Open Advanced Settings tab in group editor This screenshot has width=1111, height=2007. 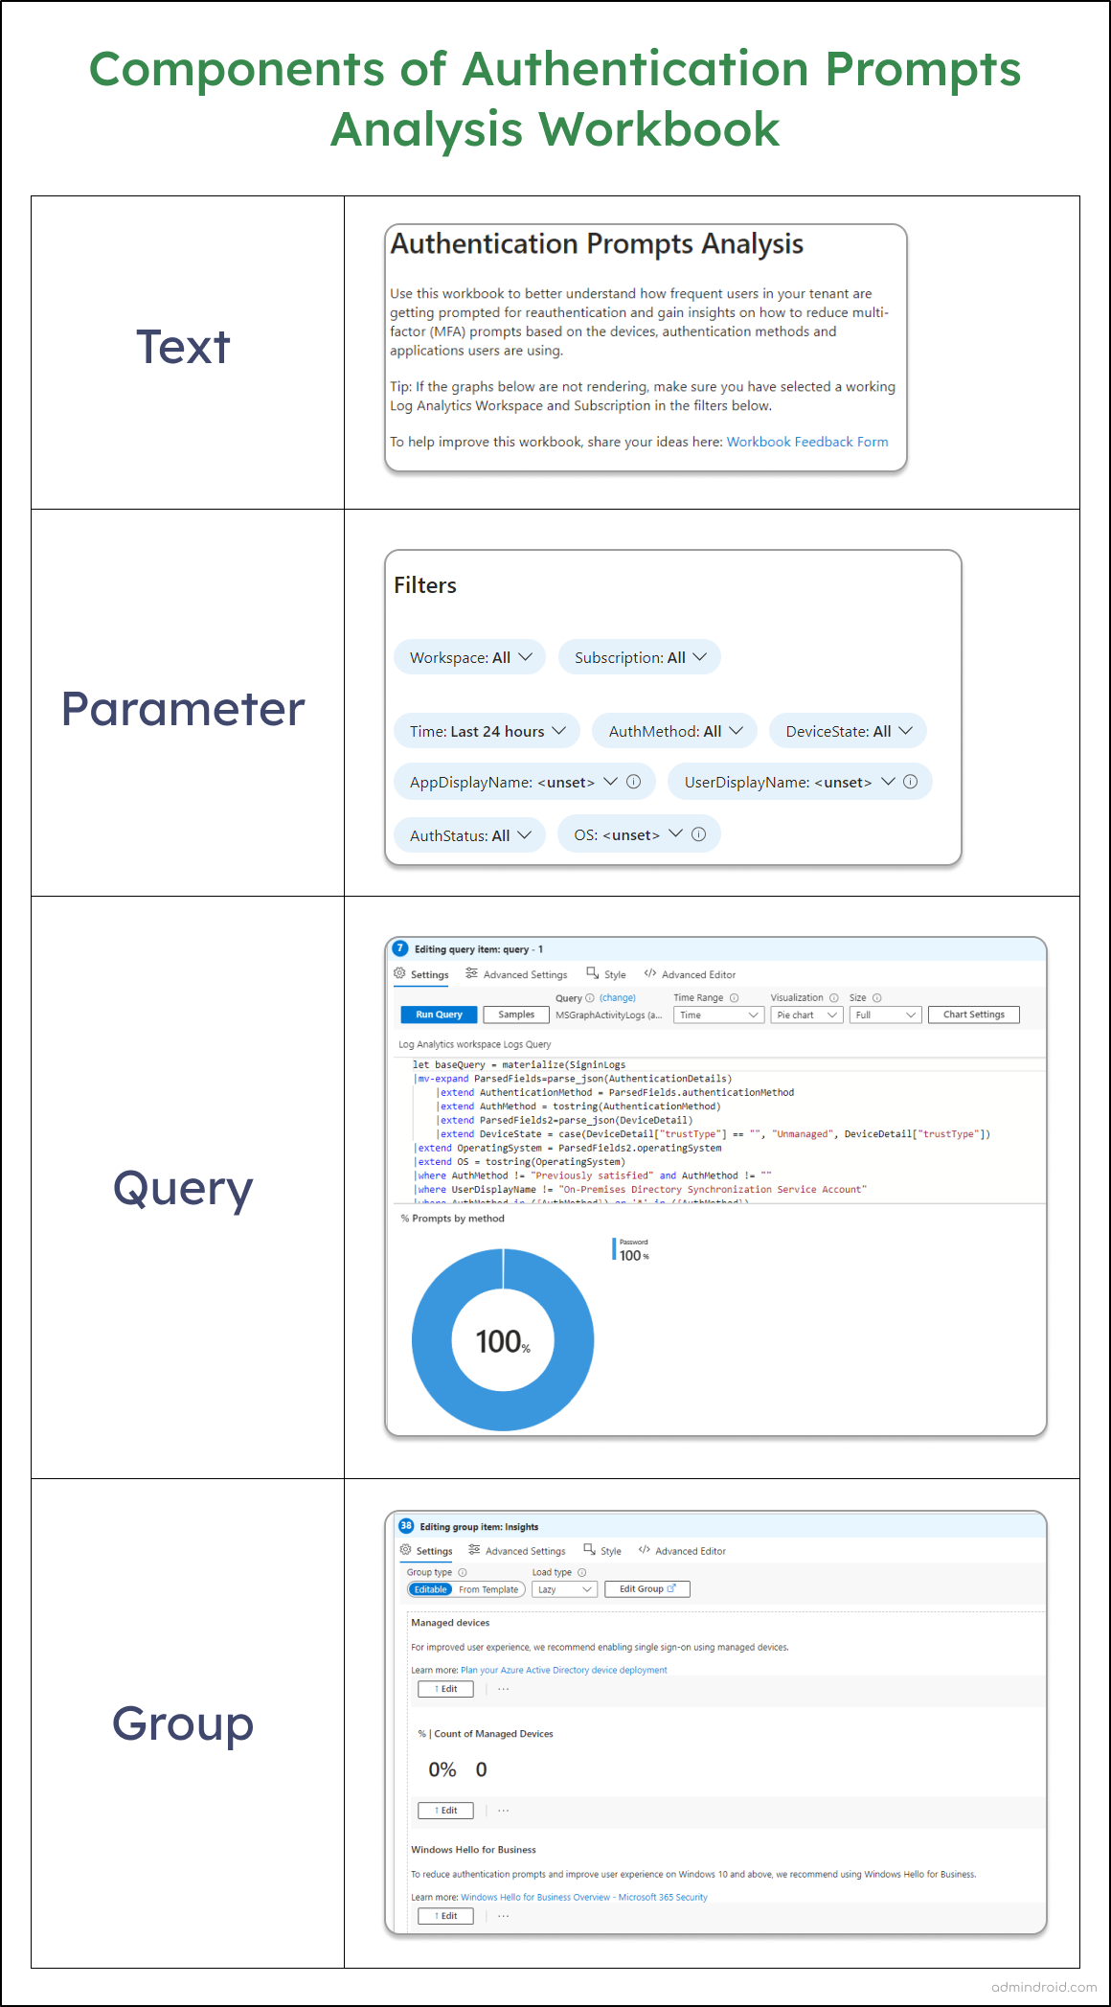point(517,1551)
